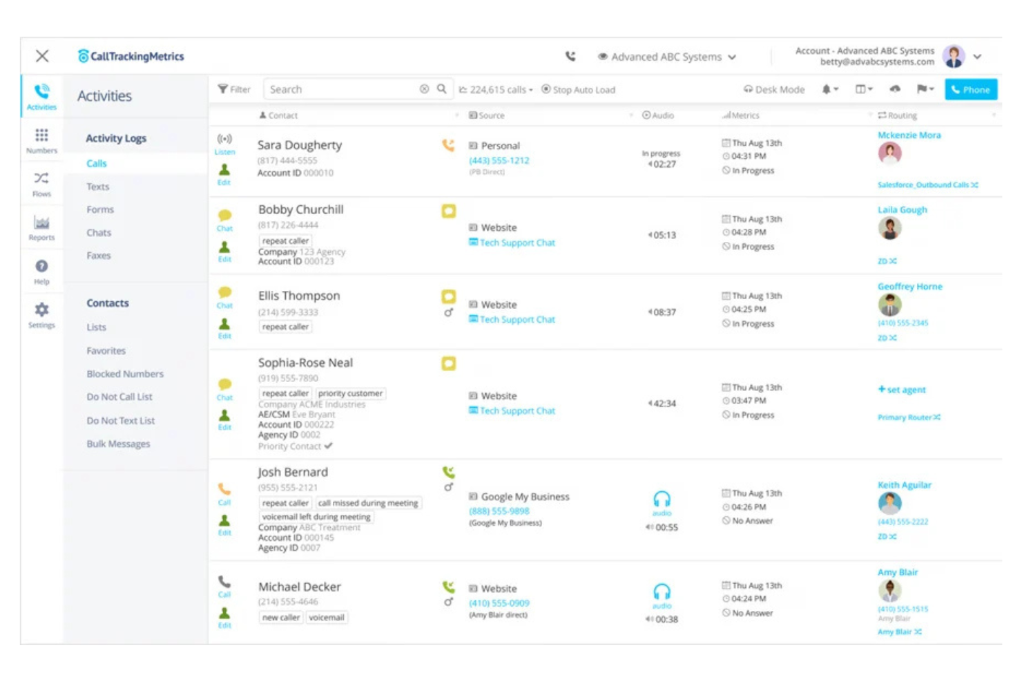Switch to the Texts activity log
The width and height of the screenshot is (1022, 682).
pyautogui.click(x=97, y=186)
